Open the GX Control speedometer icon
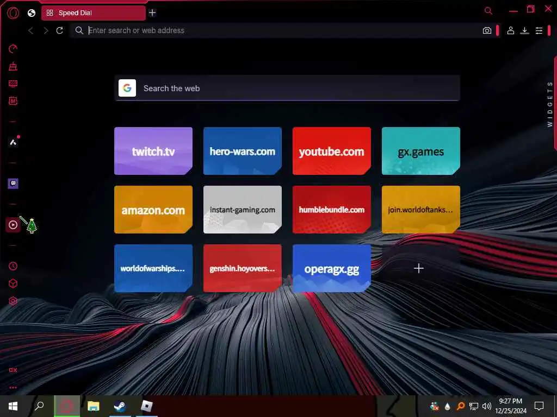The image size is (557, 417). [13, 49]
